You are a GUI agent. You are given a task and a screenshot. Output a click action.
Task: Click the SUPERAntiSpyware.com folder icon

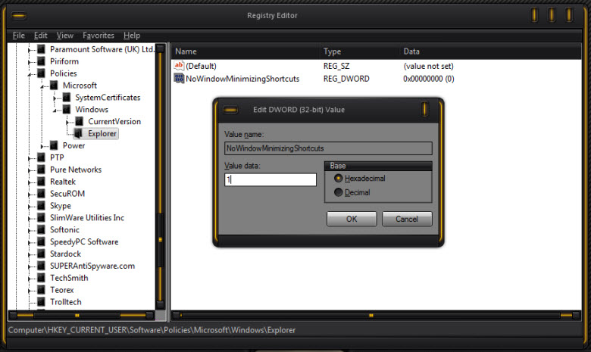[x=42, y=266]
